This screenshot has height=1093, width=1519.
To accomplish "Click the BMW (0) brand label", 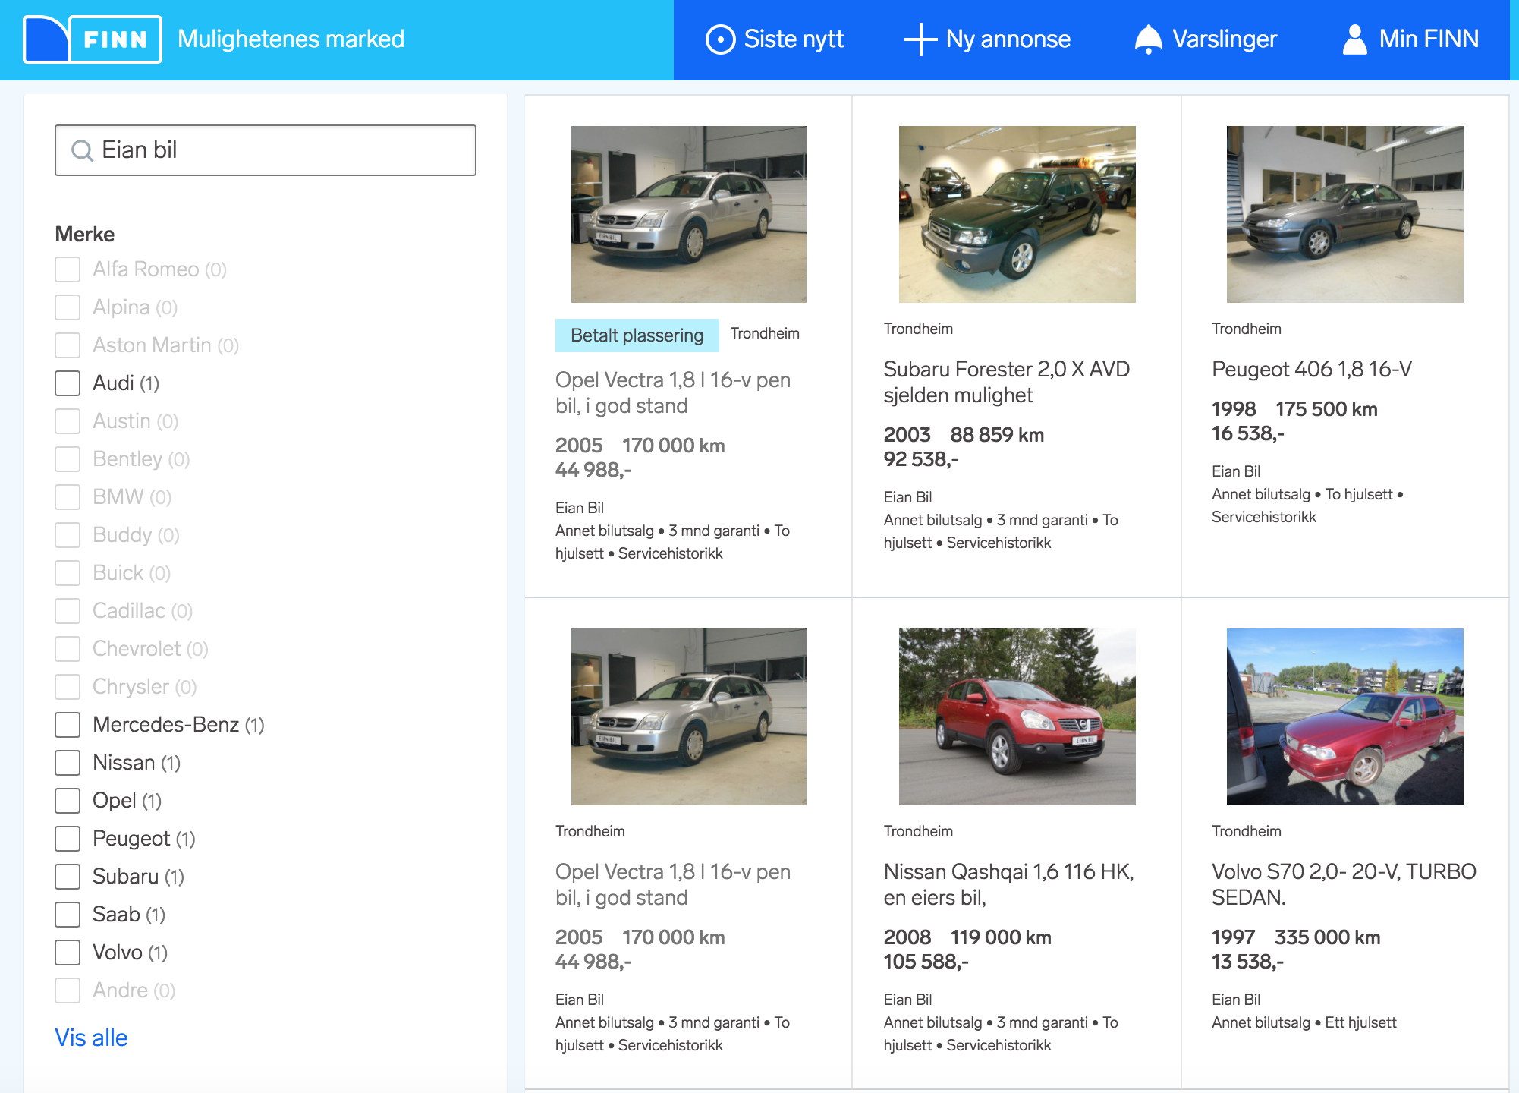I will click(x=132, y=497).
